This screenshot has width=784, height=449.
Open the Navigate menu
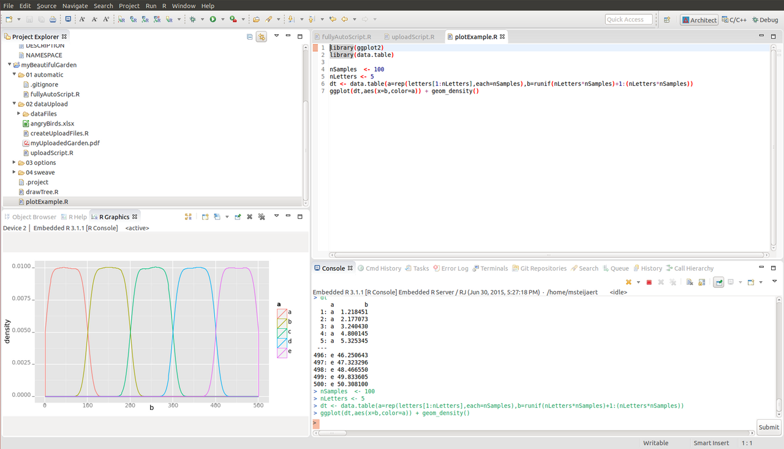[x=75, y=6]
